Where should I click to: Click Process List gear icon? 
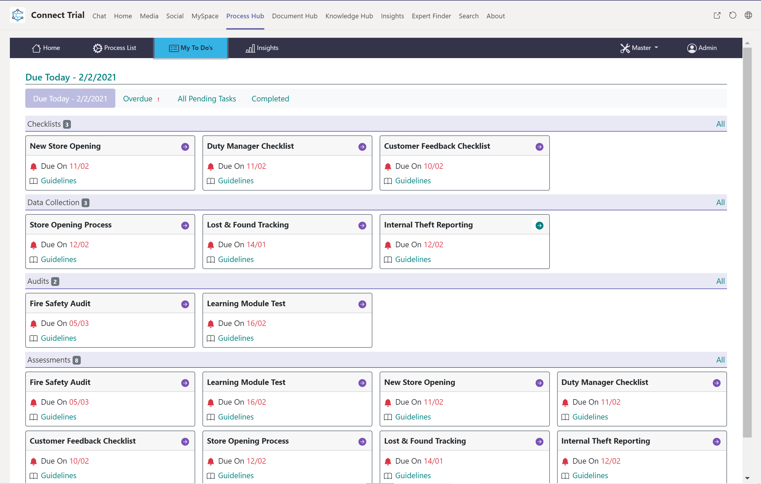97,48
